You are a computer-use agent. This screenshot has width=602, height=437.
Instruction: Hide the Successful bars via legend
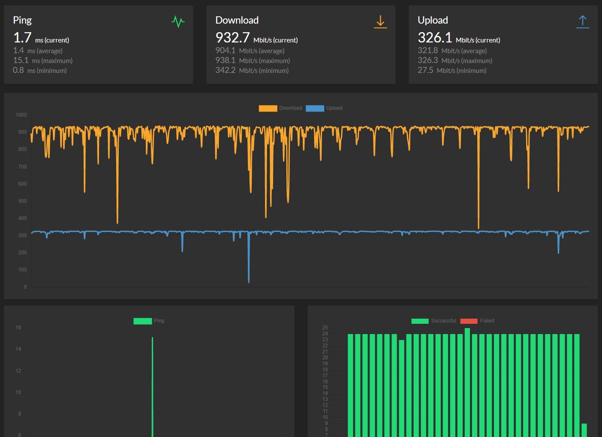tap(433, 321)
